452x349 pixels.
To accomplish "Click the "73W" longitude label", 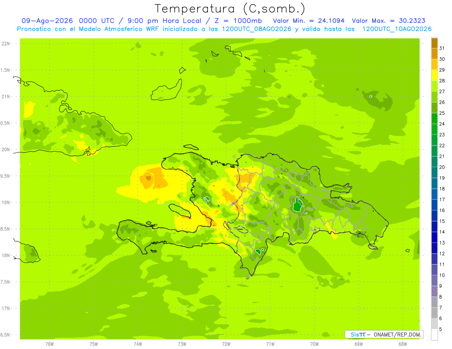I will (x=182, y=344).
